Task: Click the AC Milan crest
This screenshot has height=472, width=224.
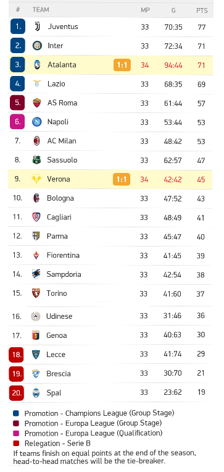Action: 36,141
